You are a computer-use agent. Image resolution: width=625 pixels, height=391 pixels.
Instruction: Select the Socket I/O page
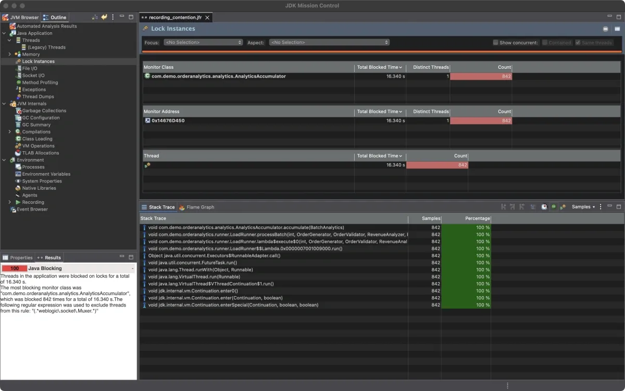(34, 75)
